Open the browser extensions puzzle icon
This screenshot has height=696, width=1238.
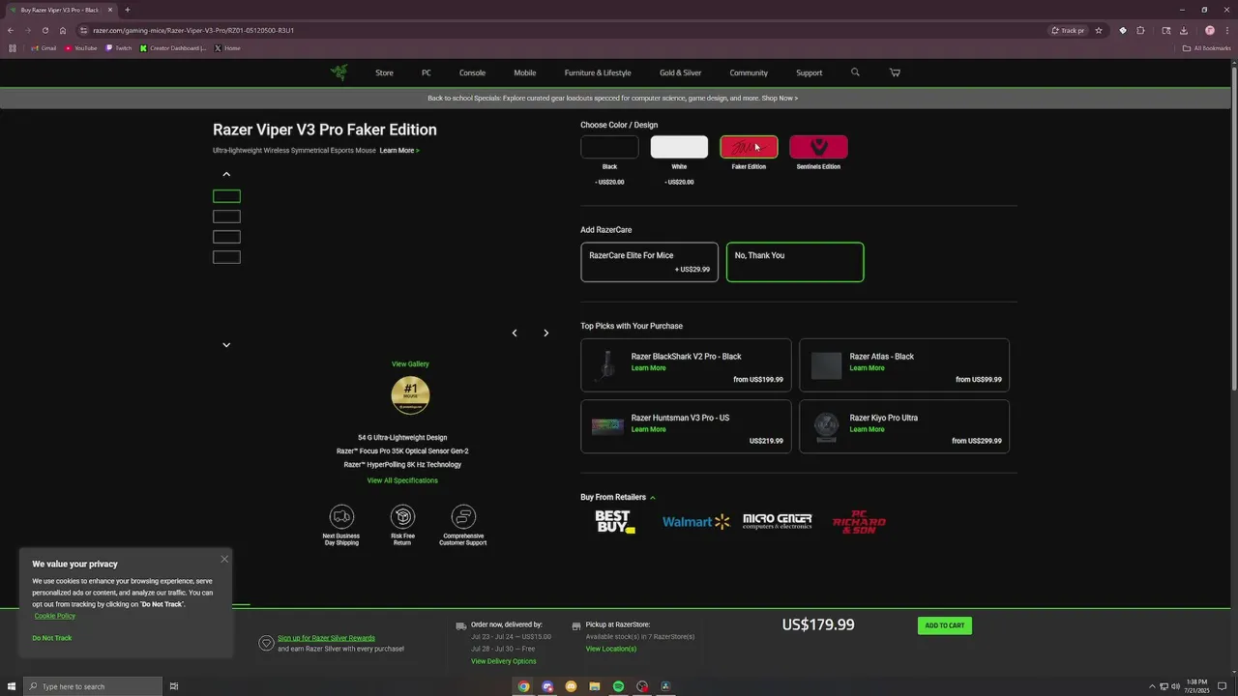[1140, 30]
